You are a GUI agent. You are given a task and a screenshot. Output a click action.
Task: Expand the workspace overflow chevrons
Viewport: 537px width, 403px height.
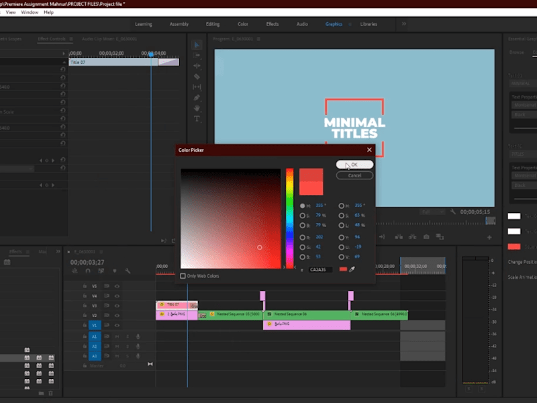[x=404, y=24]
